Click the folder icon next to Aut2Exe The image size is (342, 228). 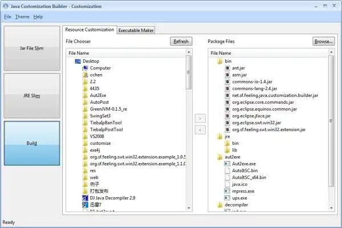85,95
